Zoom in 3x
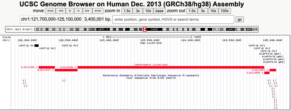Image resolution: width=291 pixels, height=111 pixels. (138, 11)
